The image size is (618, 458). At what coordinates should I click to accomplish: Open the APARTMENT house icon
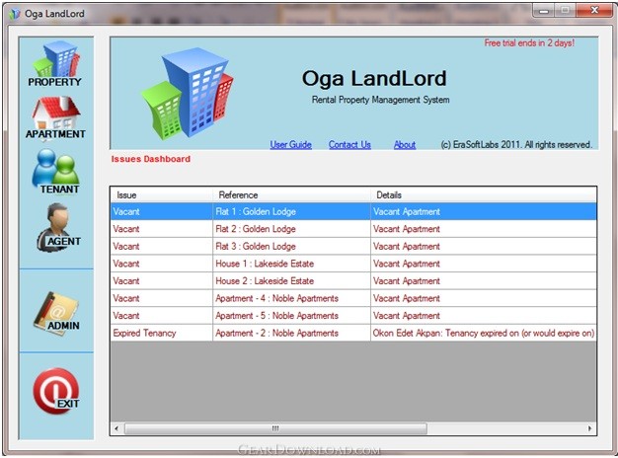coord(55,117)
